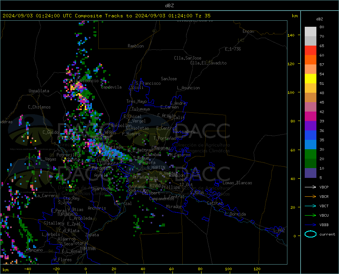Click the 'Villavicencio' map label
Screen dimensions: 339x274
point(84,81)
